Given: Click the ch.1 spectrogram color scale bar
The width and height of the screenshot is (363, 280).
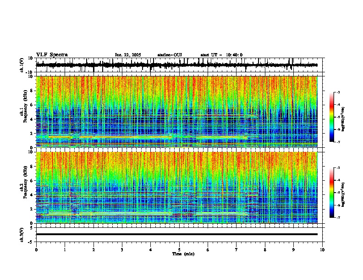Looking at the screenshot, I should click(x=332, y=117).
